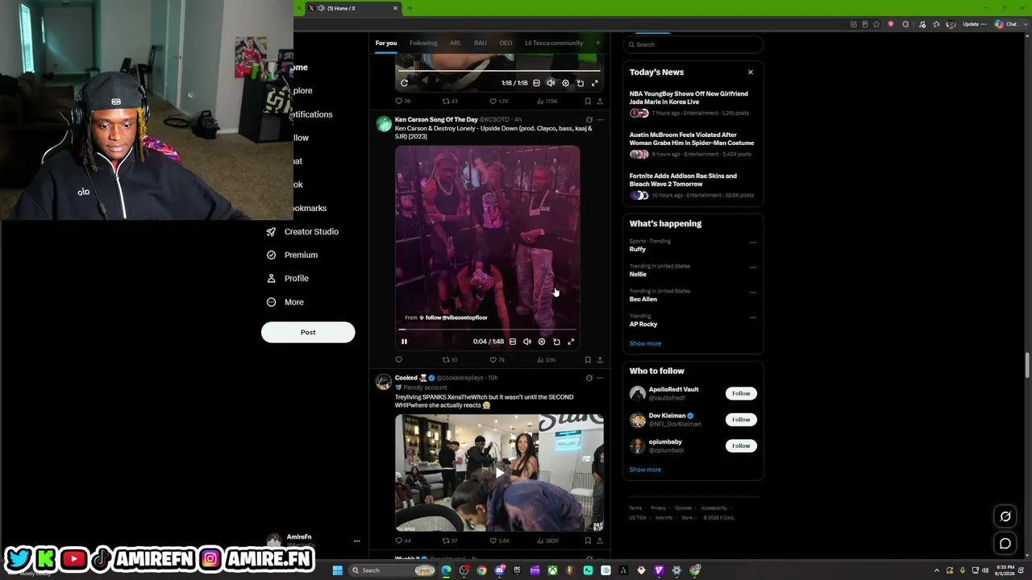Toggle captions on the Ken Carson video
Image resolution: width=1032 pixels, height=580 pixels.
[513, 342]
